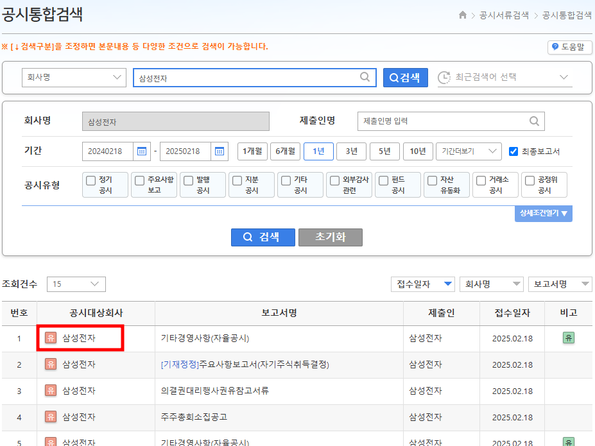Viewport: 595px width, 446px height.
Task: Open the 주주총회소집공고 report
Action: (194, 416)
